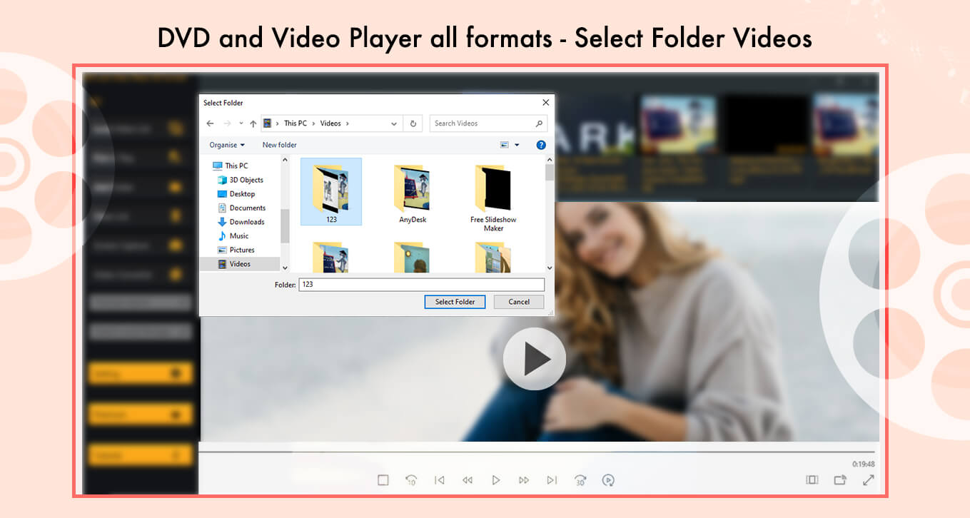The width and height of the screenshot is (970, 518).
Task: Toggle repeat playback icon
Action: tap(608, 480)
